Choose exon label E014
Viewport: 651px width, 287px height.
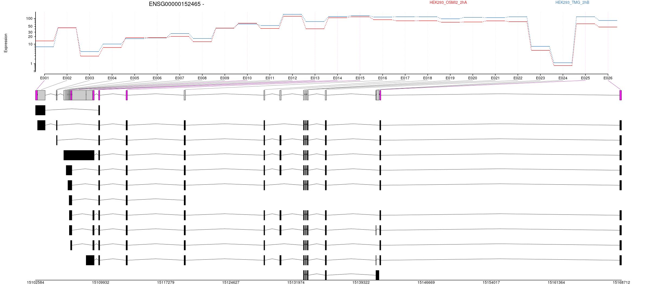click(337, 78)
